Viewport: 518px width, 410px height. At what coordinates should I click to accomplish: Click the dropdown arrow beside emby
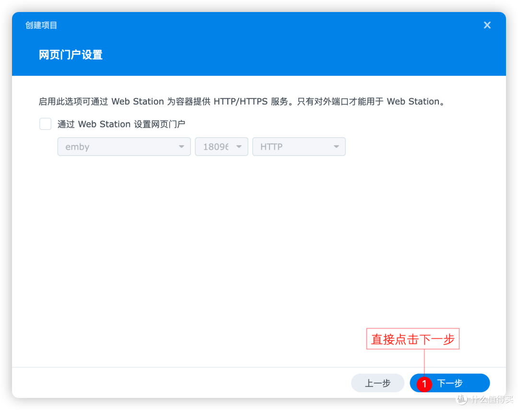pos(182,146)
